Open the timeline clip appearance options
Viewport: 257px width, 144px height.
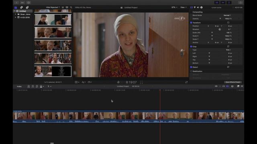(x=232, y=86)
